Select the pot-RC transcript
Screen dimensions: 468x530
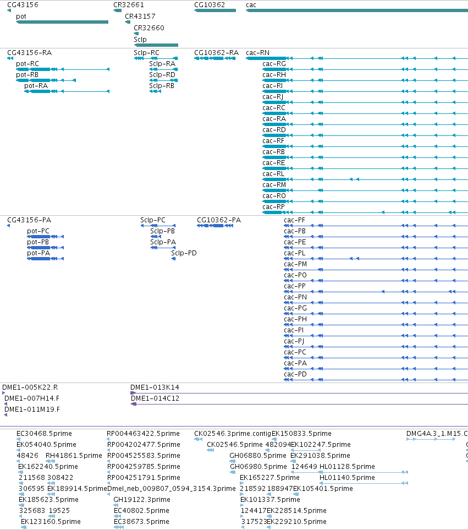(x=63, y=69)
